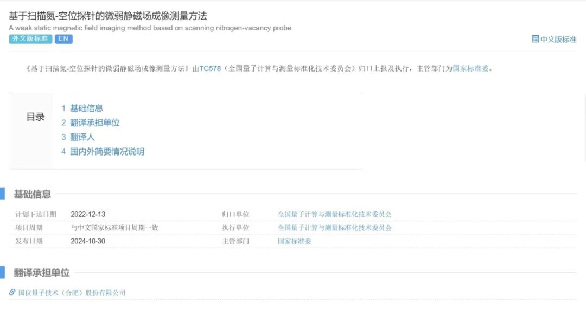Image resolution: width=586 pixels, height=310 pixels.
Task: Jump to 翻译承担单位 in the table of contents
Action: point(94,123)
